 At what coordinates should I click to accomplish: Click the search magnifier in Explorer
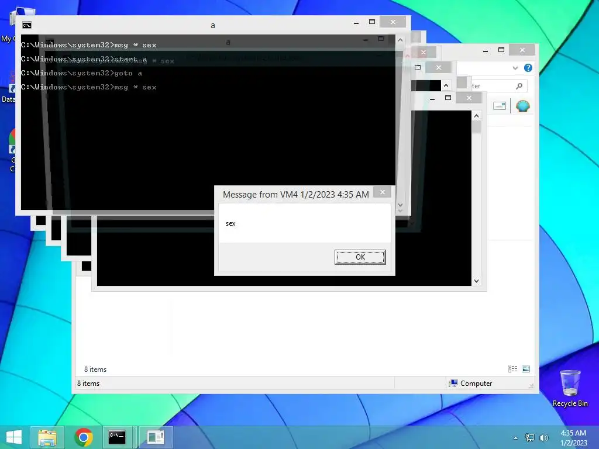519,86
